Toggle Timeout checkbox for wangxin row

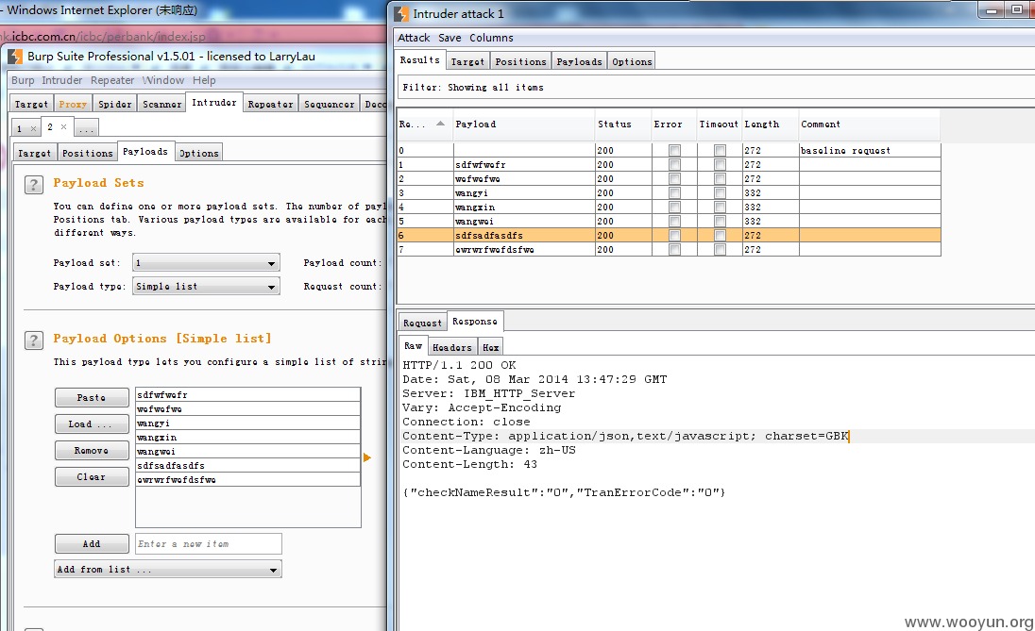[x=720, y=208]
